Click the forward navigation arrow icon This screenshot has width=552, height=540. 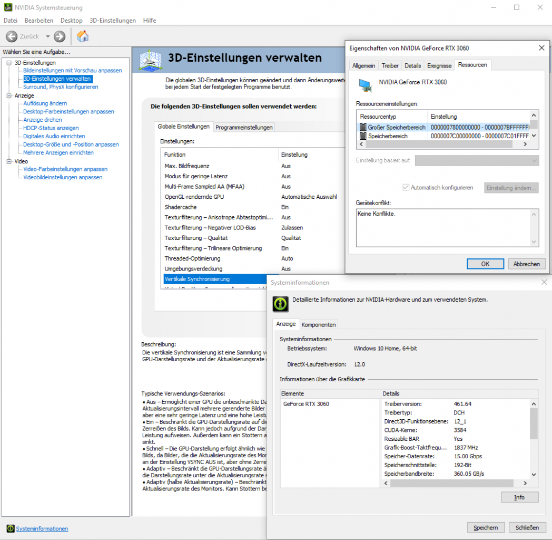click(x=60, y=36)
